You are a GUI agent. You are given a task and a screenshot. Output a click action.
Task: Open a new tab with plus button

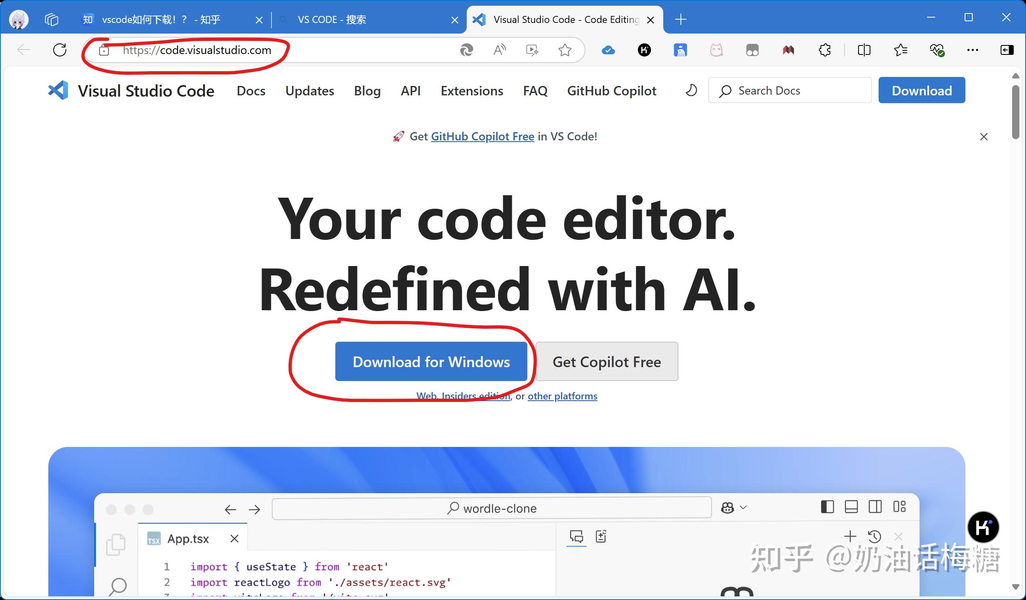tap(681, 19)
